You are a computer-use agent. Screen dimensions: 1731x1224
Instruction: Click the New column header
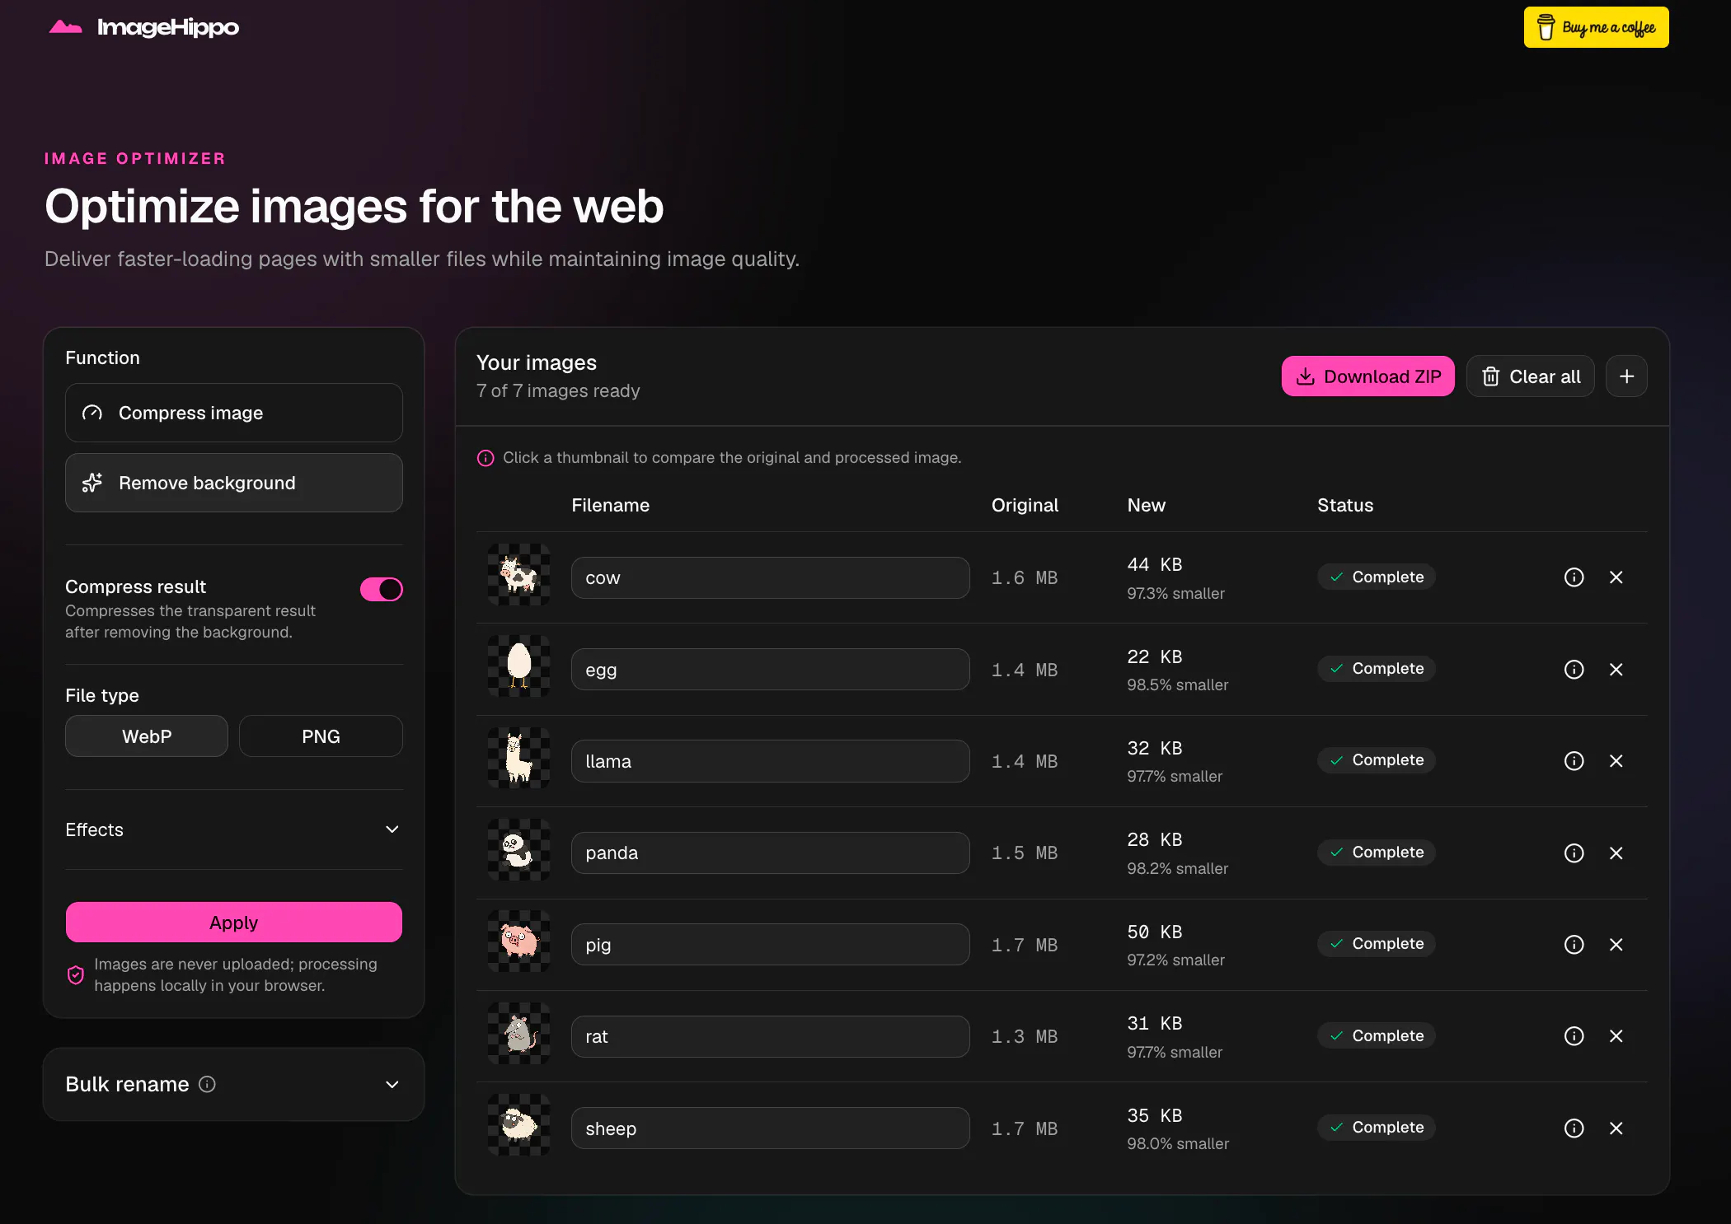tap(1147, 506)
